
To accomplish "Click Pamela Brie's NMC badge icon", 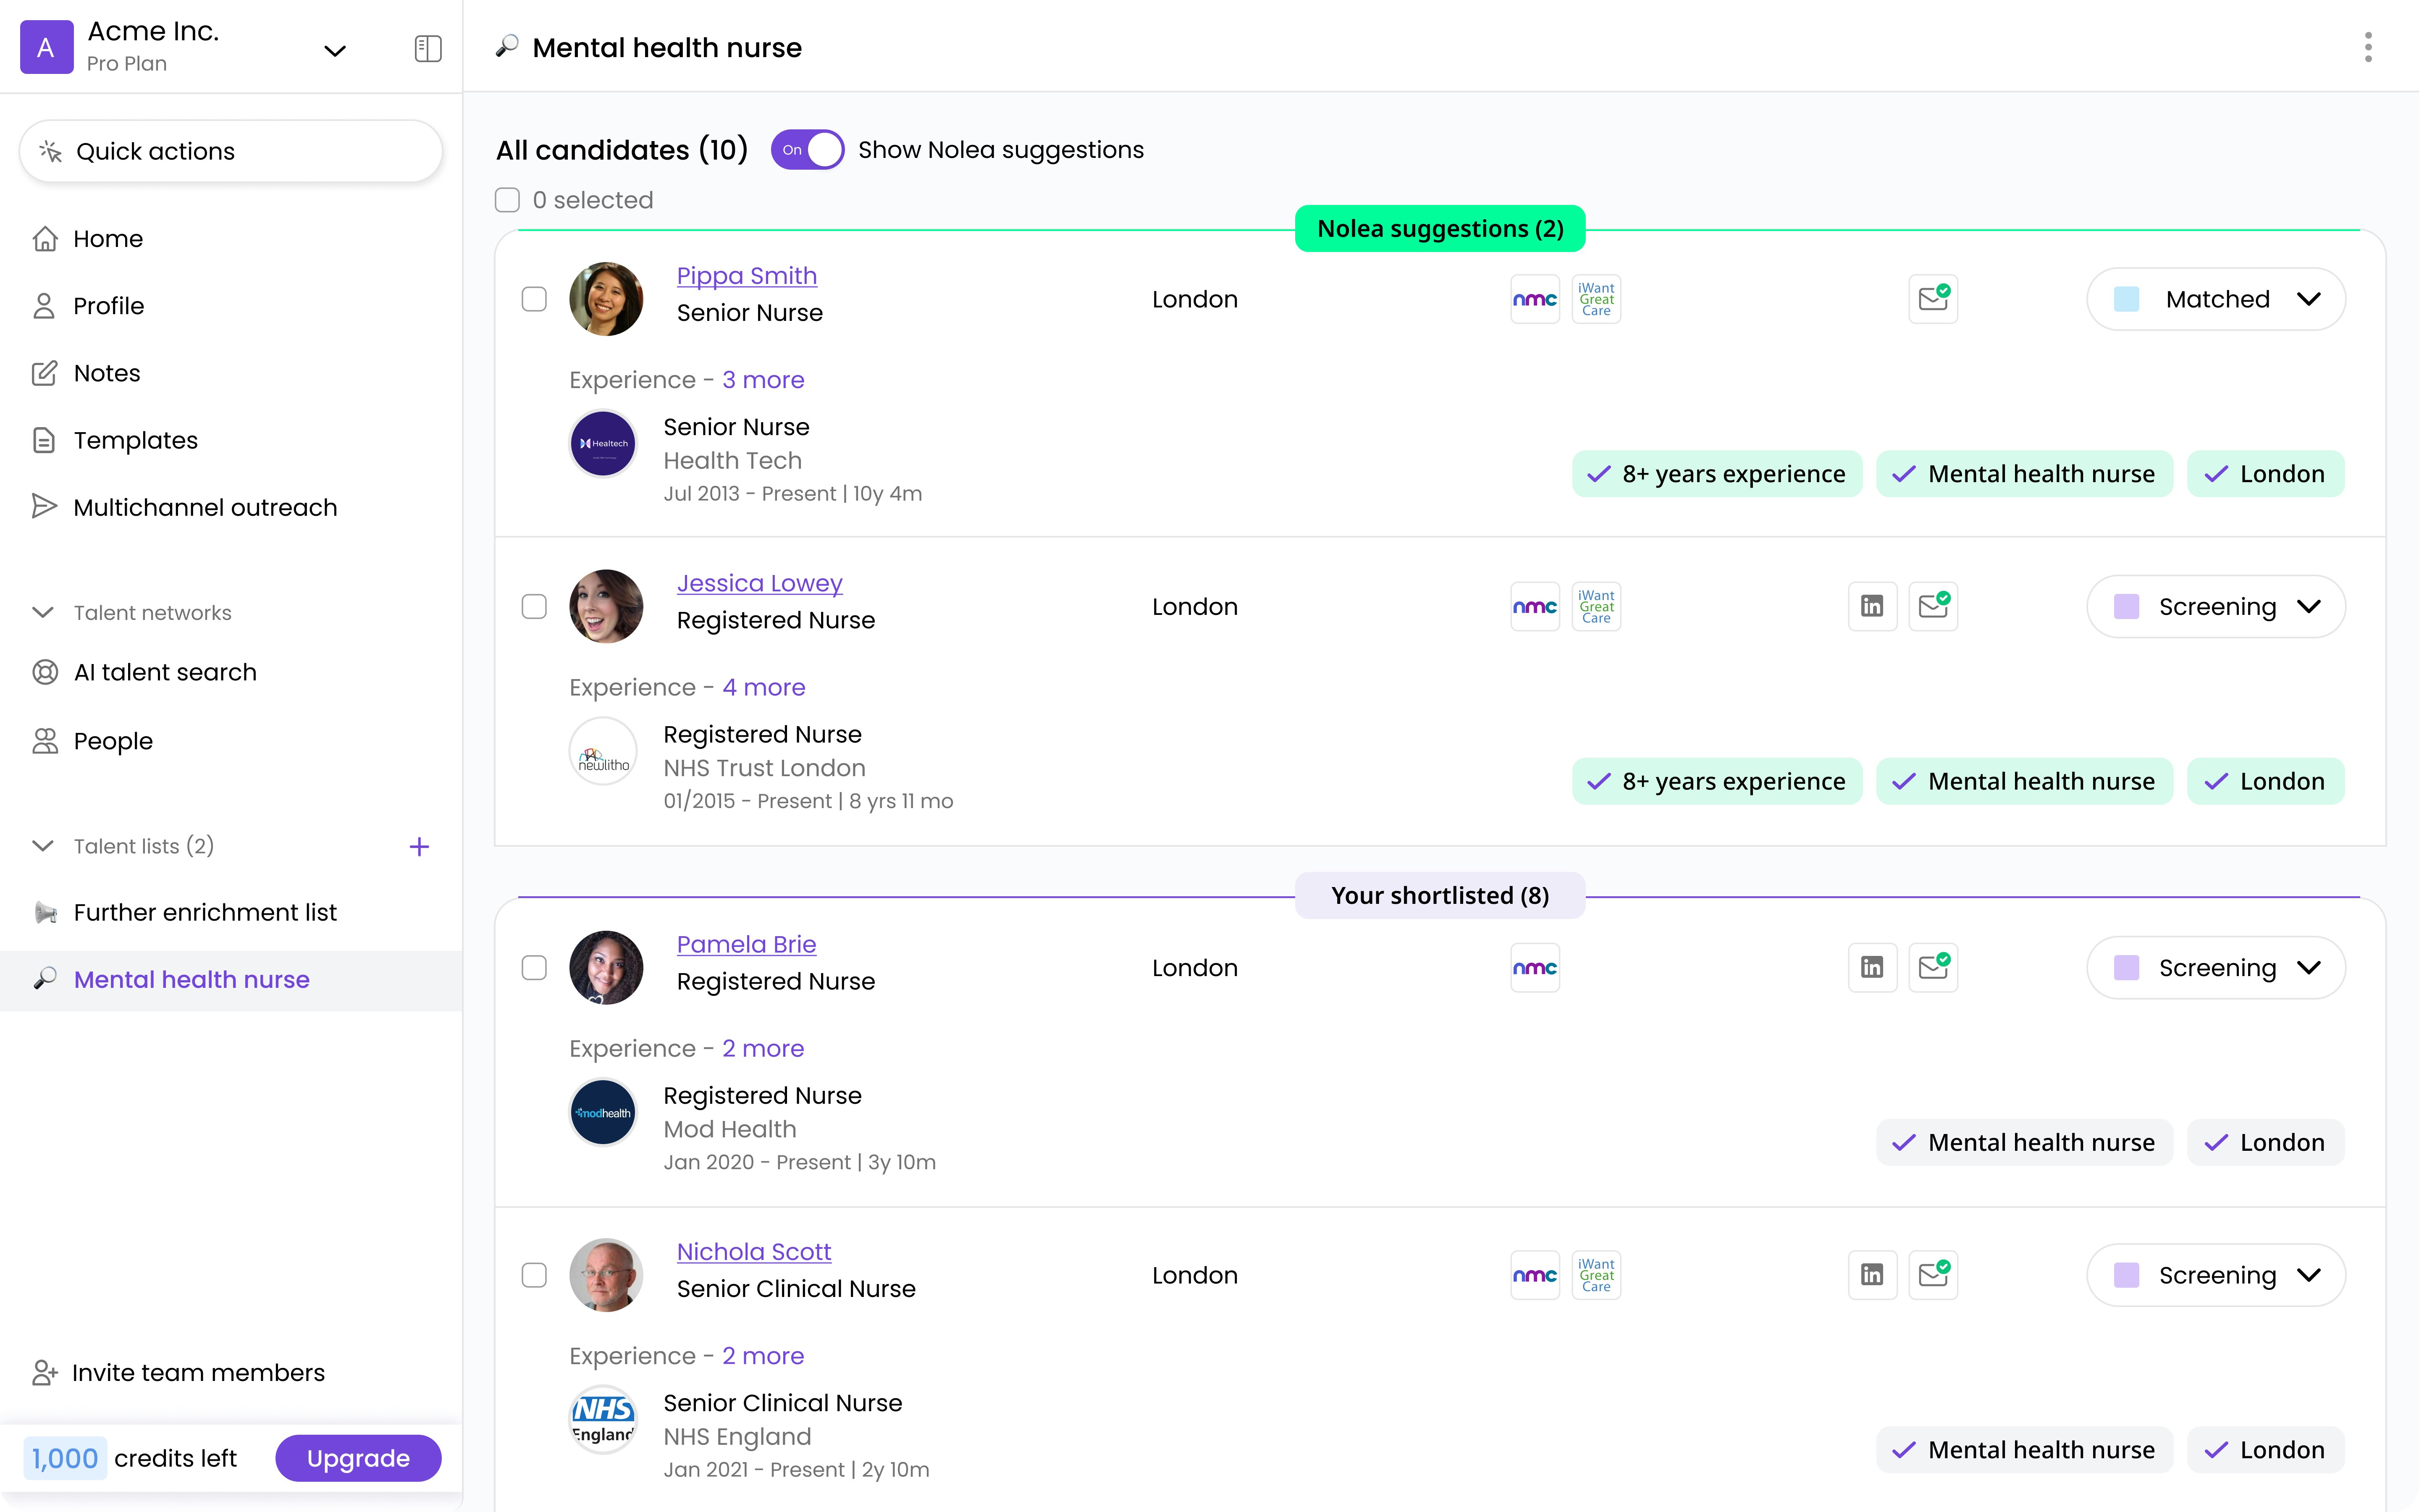I will point(1535,968).
